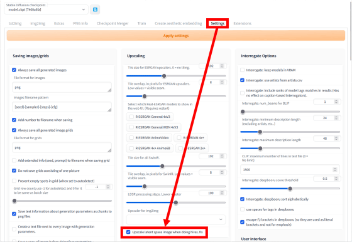Open the Create aesthetic embedding tab
Viewport: 352px width, 242px height.
[x=179, y=23]
